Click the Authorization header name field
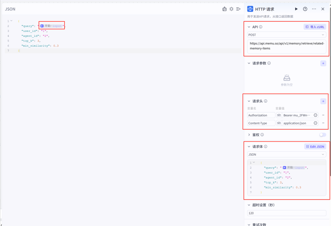This screenshot has height=226, width=331. pyautogui.click(x=261, y=115)
